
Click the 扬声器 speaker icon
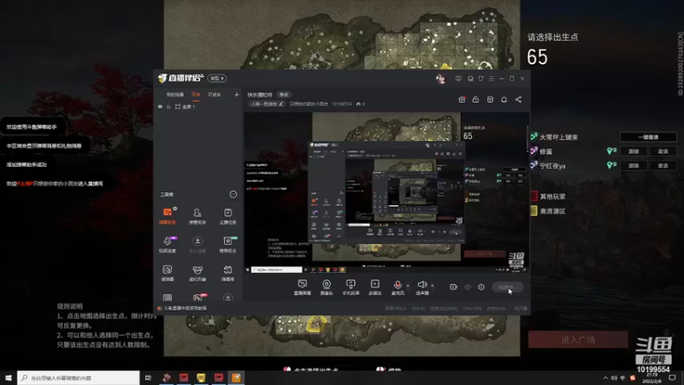click(x=422, y=285)
